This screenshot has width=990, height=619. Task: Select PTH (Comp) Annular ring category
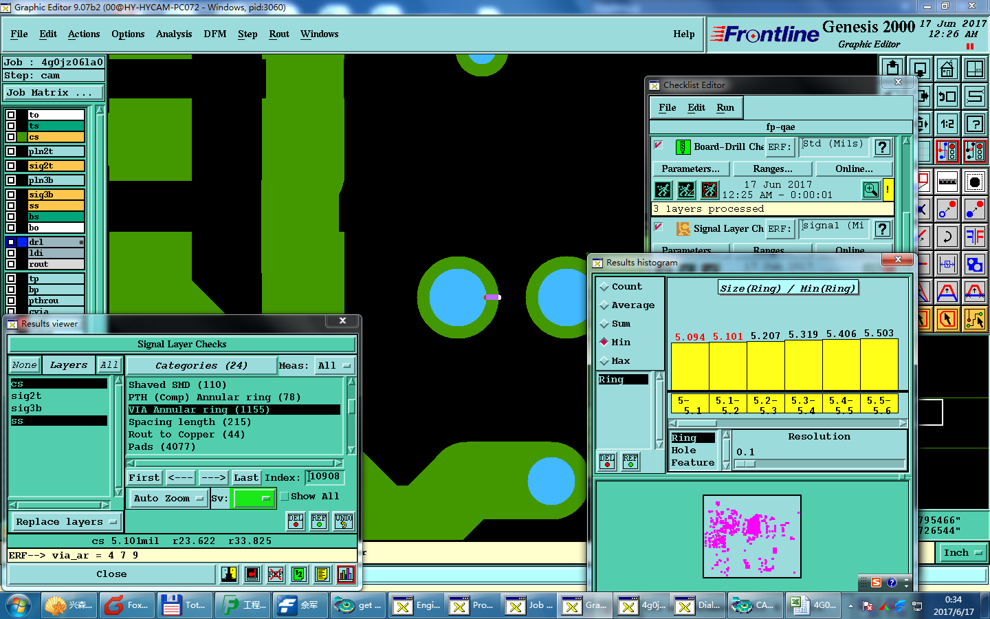coord(234,398)
